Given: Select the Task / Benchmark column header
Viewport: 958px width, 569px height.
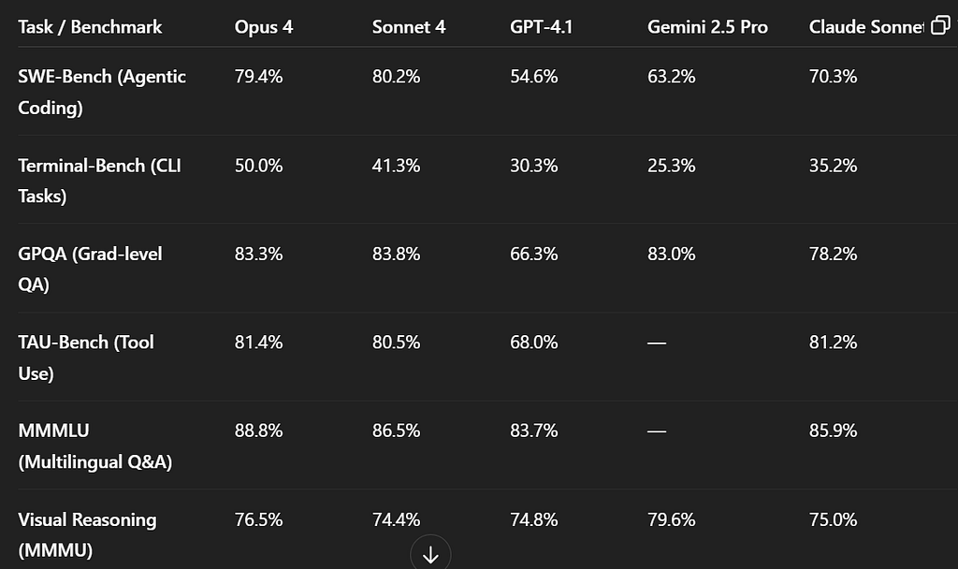Looking at the screenshot, I should [x=90, y=27].
